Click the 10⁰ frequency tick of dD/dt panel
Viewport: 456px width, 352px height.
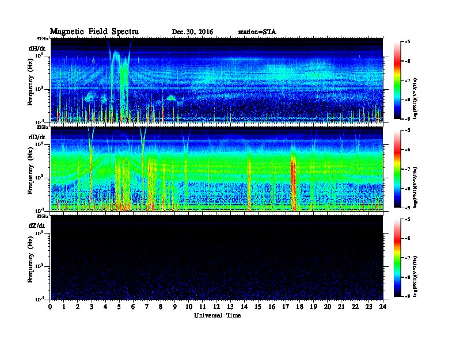tap(40, 178)
